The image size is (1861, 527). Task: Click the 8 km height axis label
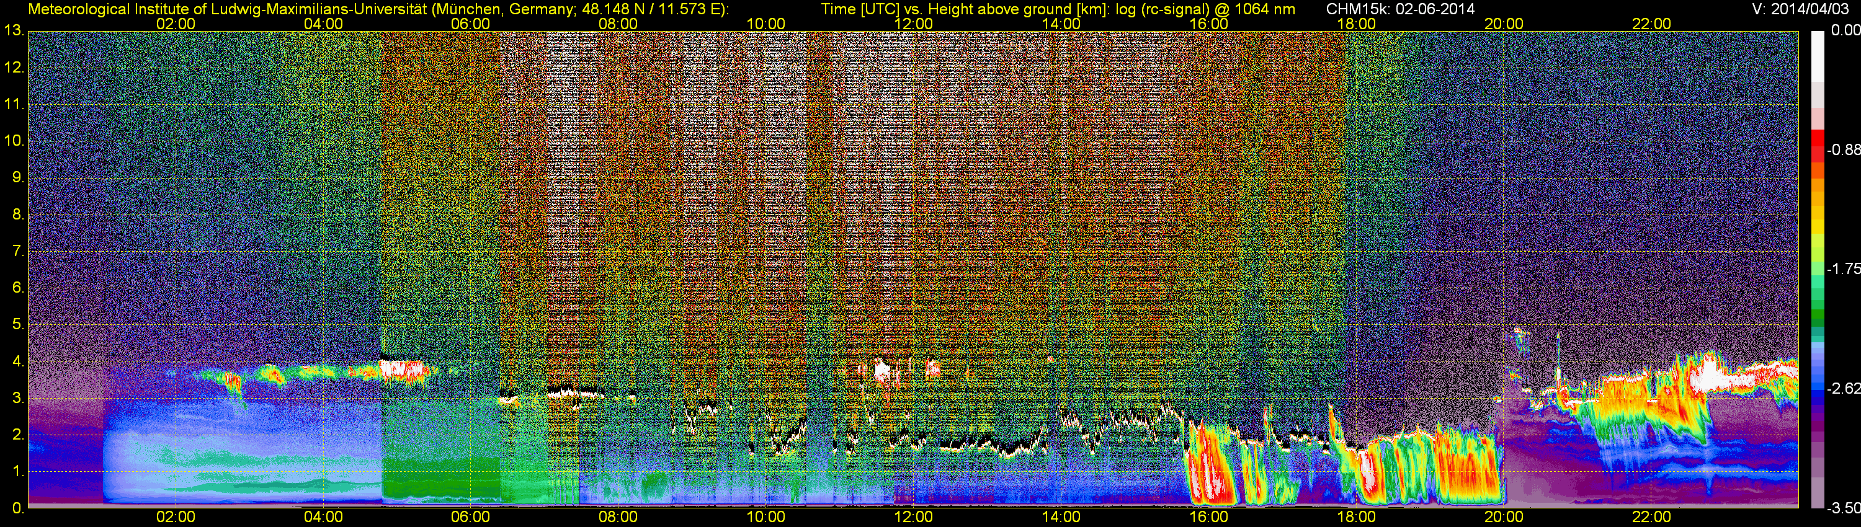pos(18,215)
